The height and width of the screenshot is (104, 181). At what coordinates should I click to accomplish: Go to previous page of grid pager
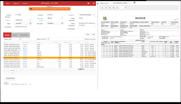9,72
